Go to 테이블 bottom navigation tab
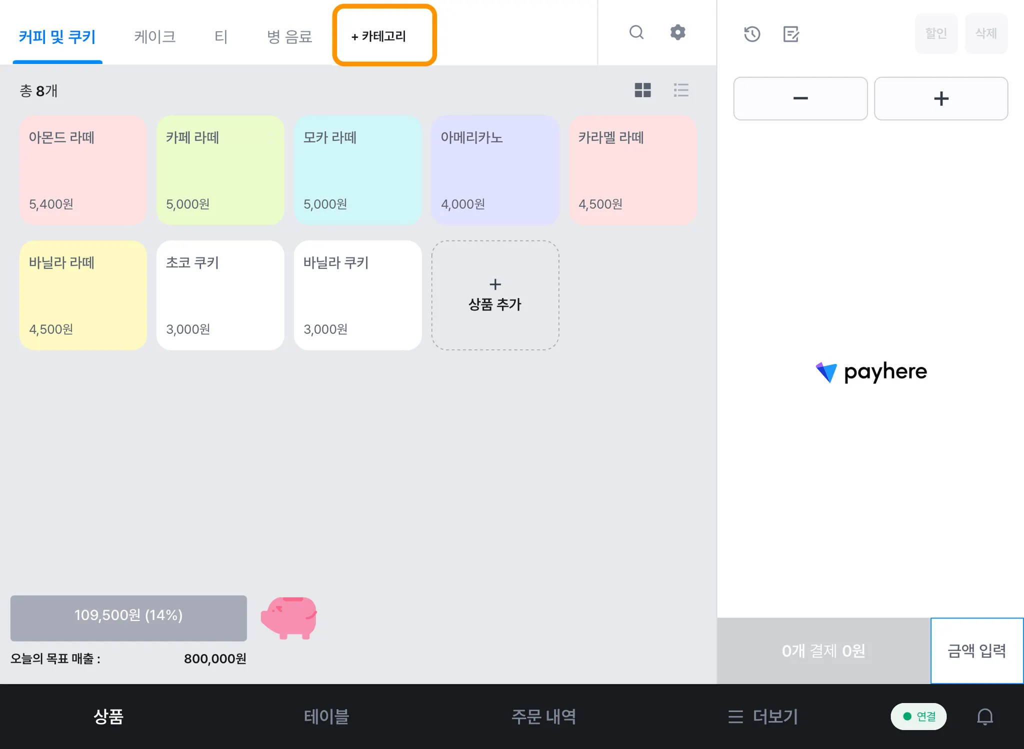Image resolution: width=1024 pixels, height=749 pixels. [x=326, y=716]
